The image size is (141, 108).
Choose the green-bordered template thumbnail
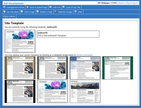pyautogui.click(x=118, y=68)
